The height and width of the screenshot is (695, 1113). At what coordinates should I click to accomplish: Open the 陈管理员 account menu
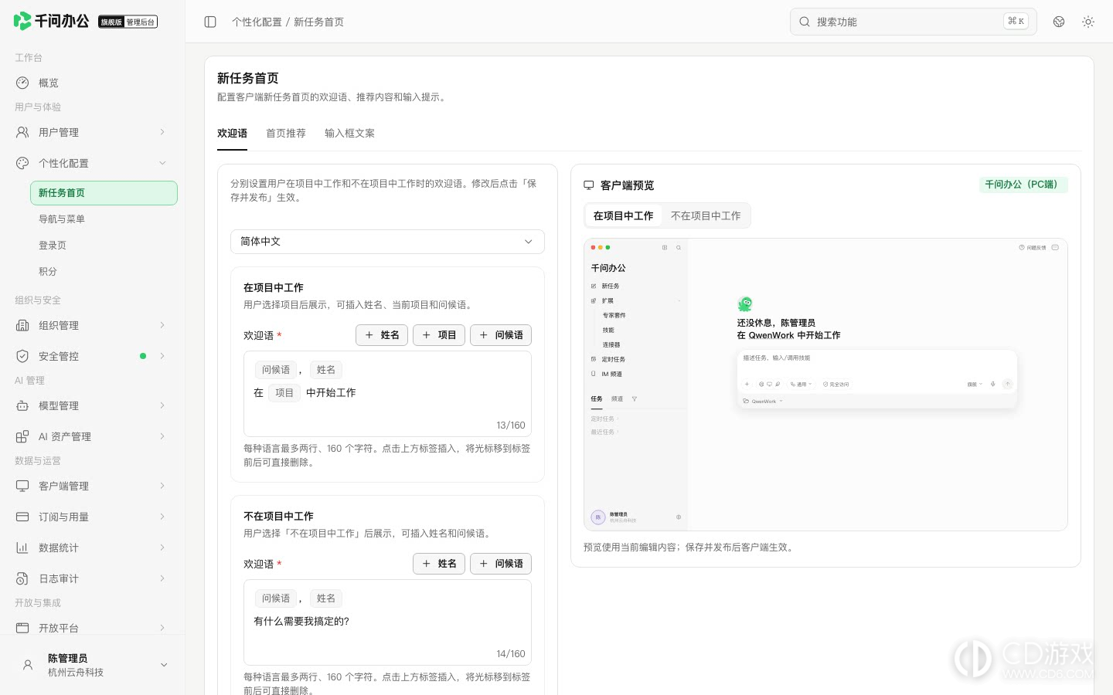[93, 665]
